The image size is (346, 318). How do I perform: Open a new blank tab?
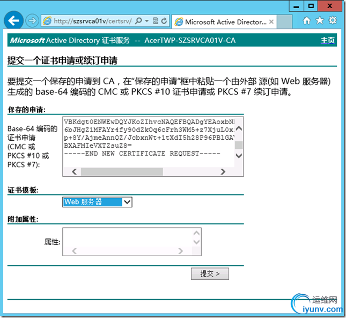(284, 21)
